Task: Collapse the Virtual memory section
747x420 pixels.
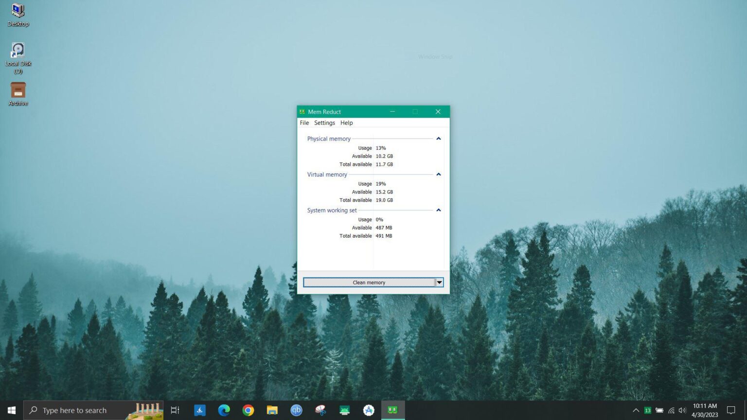Action: [x=438, y=174]
